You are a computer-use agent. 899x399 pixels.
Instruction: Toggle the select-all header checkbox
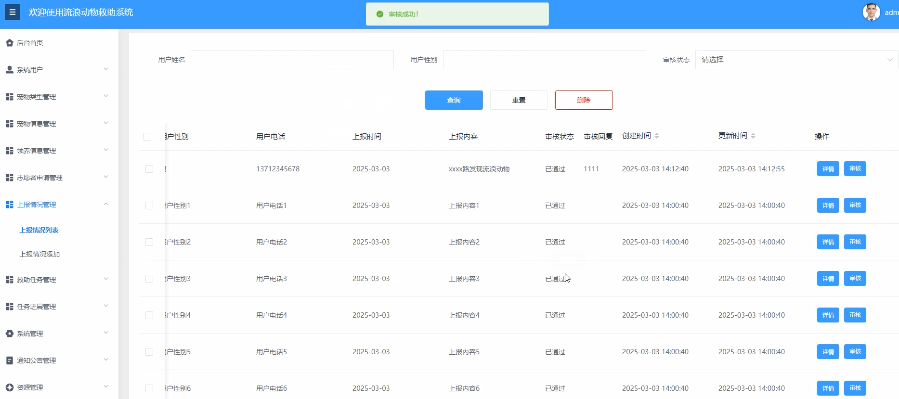pos(147,137)
